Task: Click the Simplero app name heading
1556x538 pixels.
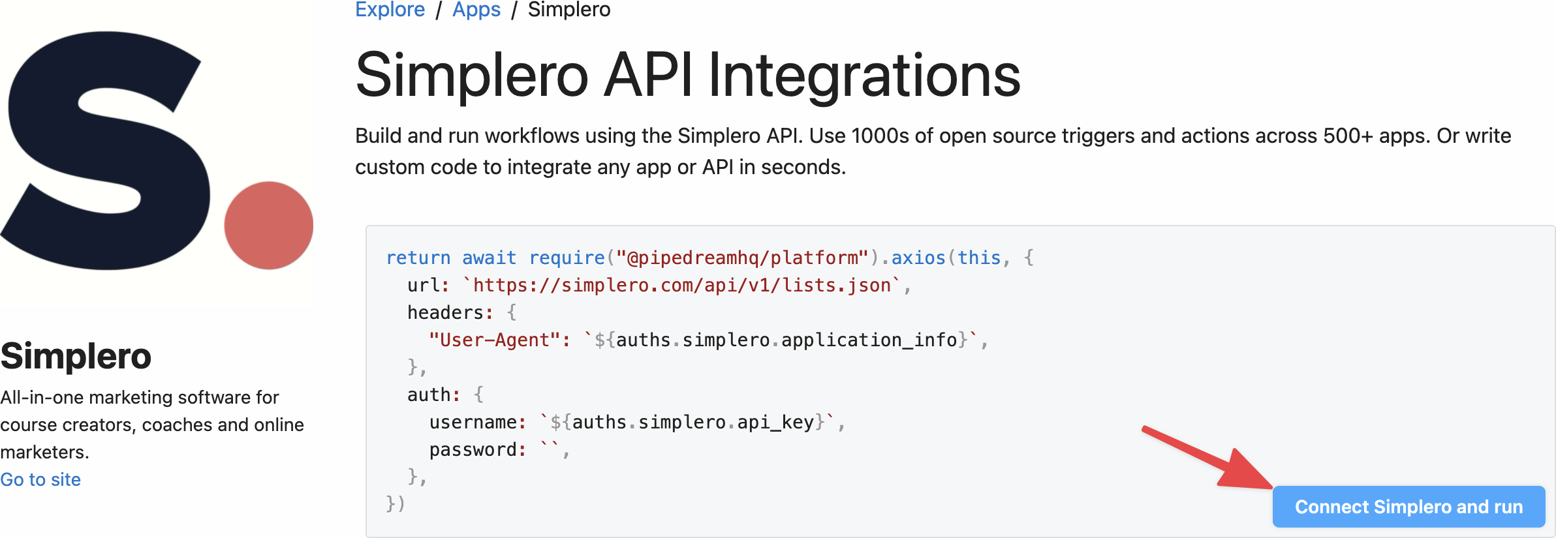Action: pos(76,356)
